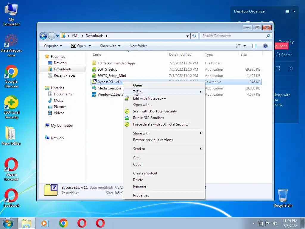305x229 pixels.
Task: Select Scan with 360 Total Security
Action: [164, 111]
